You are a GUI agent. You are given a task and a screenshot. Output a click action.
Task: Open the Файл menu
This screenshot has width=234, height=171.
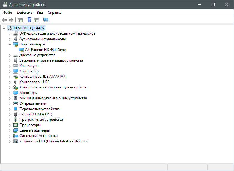(x=7, y=13)
